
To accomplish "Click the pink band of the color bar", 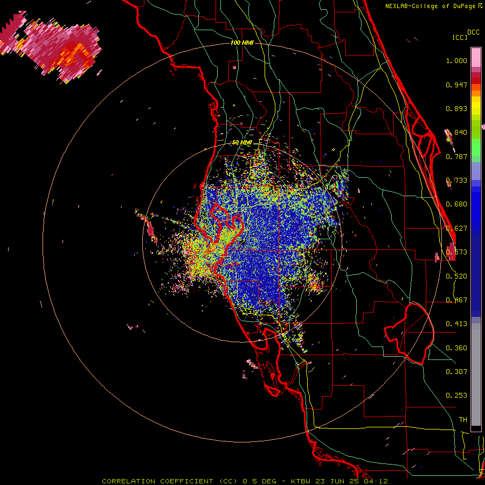I will (476, 57).
